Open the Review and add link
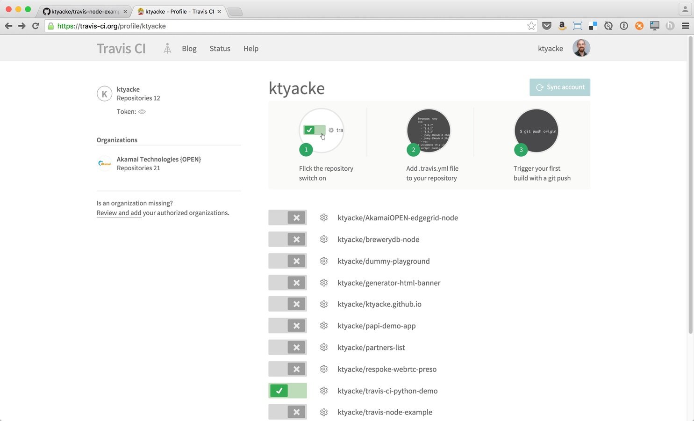This screenshot has width=694, height=421. coord(119,213)
